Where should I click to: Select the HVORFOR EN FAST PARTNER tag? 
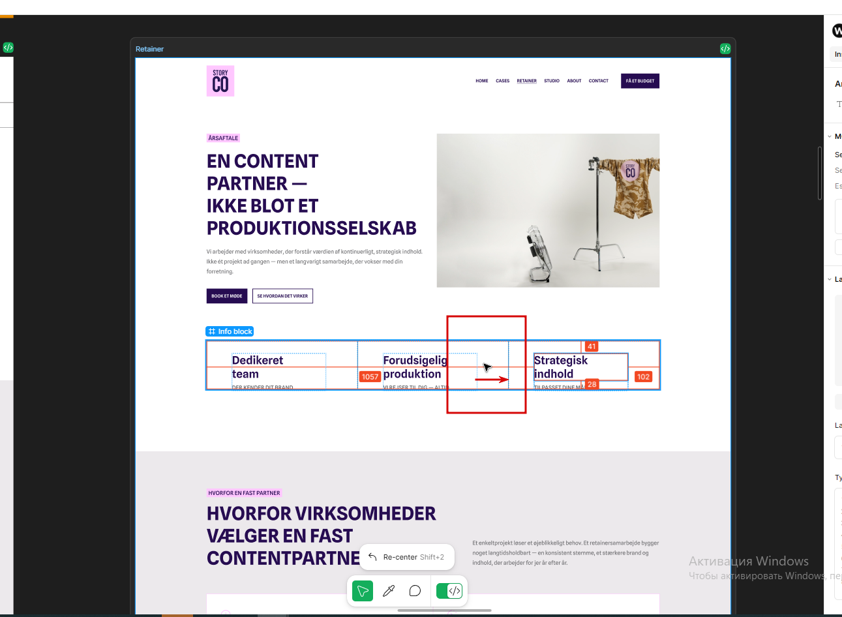coord(244,493)
